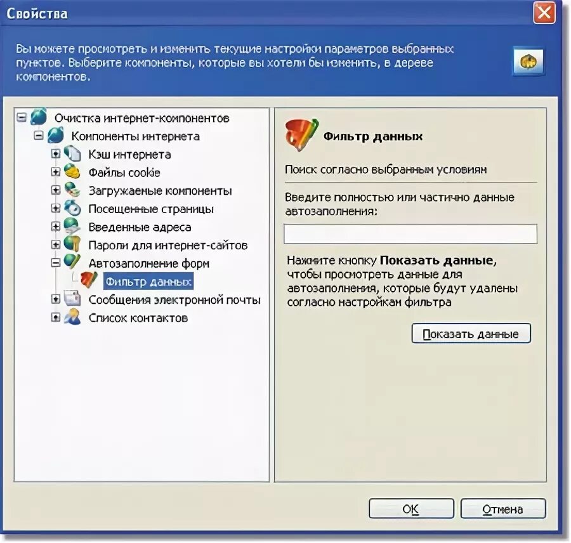Click the Отмена button
This screenshot has width=571, height=543.
503,509
